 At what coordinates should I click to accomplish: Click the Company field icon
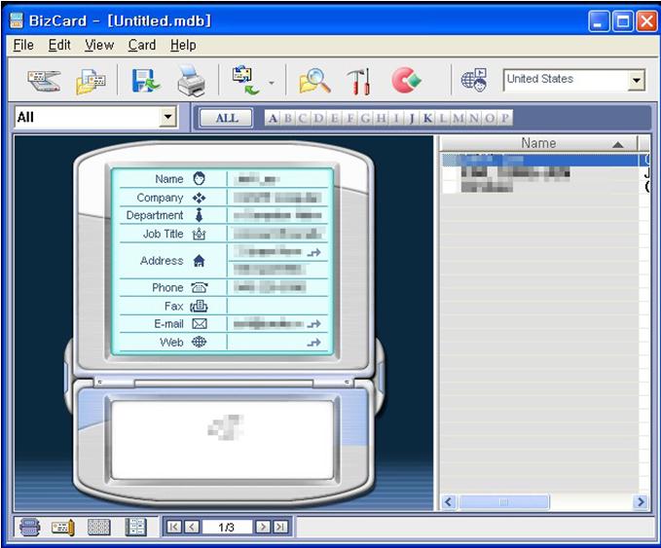[x=199, y=198]
